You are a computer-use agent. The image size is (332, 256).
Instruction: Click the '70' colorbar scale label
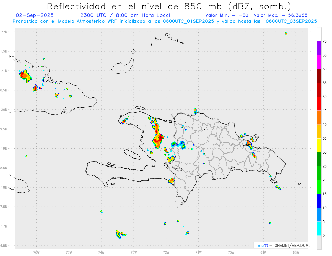325,41
